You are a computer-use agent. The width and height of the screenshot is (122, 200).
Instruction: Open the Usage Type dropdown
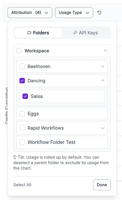pos(74,12)
